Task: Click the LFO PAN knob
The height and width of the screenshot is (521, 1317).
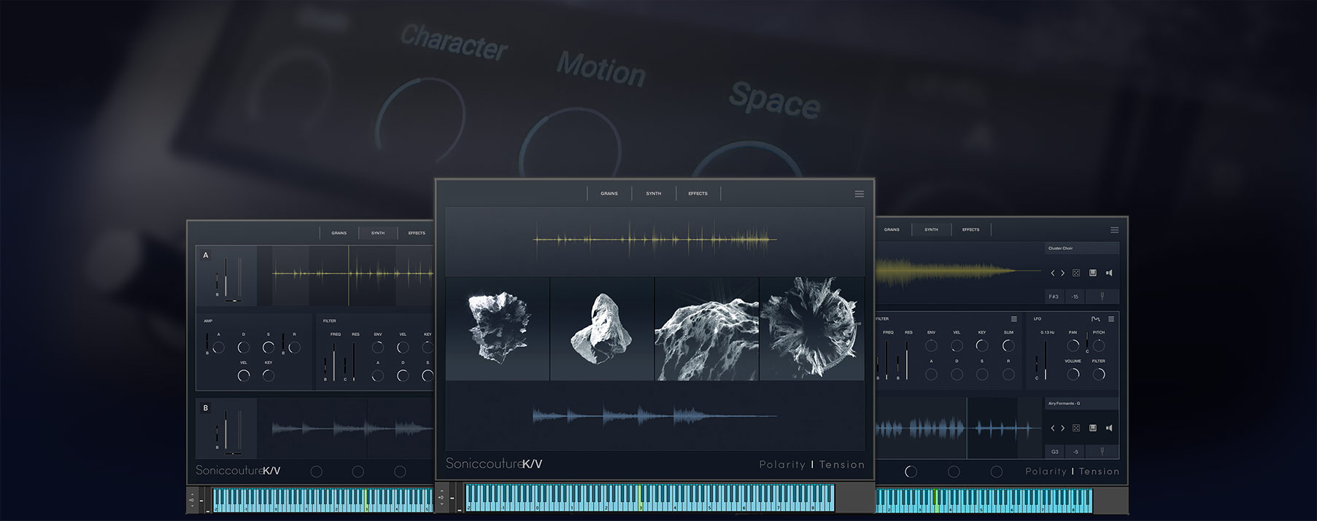Action: click(1073, 346)
